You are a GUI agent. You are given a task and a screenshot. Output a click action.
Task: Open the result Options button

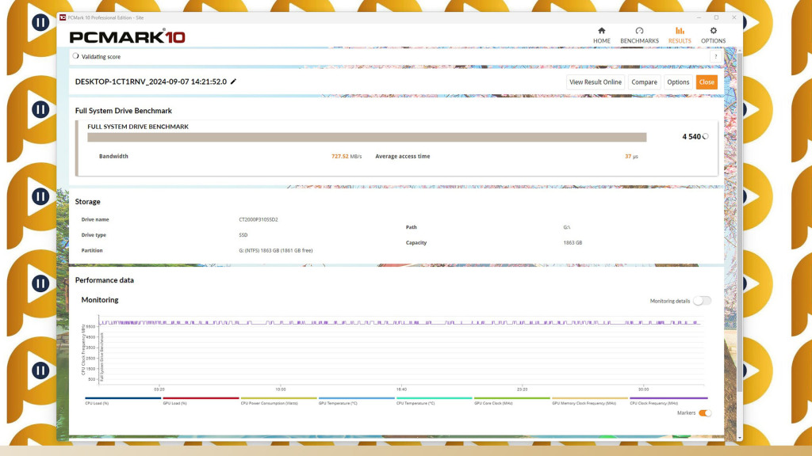678,82
